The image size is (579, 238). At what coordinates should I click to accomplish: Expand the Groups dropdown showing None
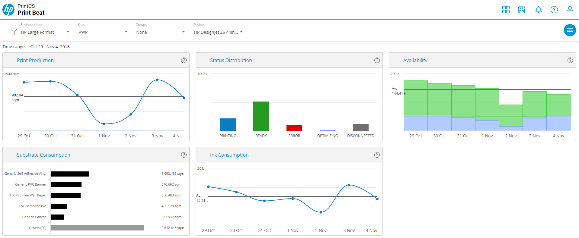coord(161,32)
